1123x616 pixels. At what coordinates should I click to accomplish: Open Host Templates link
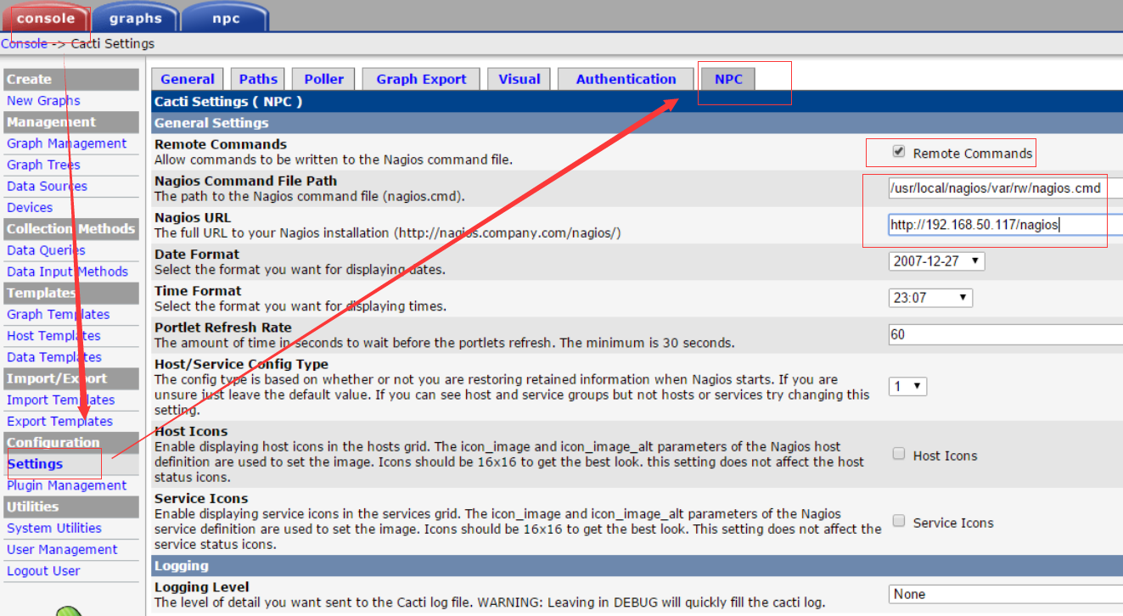point(53,336)
